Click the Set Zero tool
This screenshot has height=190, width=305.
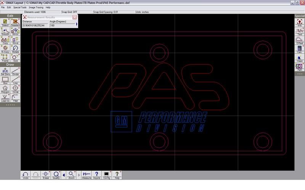click(x=5, y=71)
